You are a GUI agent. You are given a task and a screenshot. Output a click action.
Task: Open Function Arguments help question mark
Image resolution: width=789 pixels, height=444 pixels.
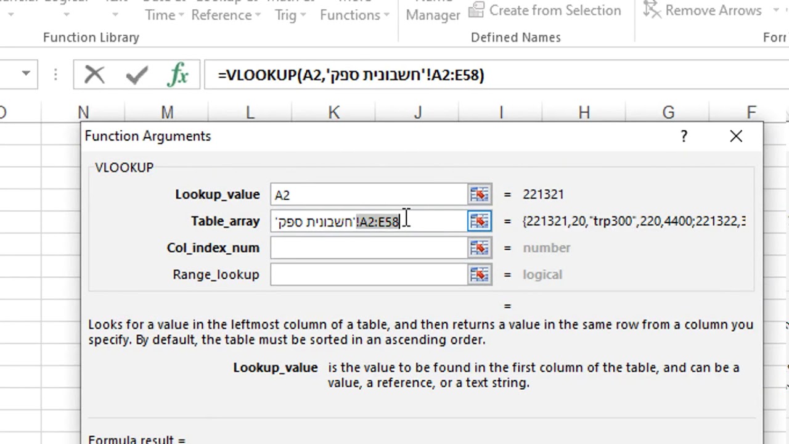click(684, 136)
